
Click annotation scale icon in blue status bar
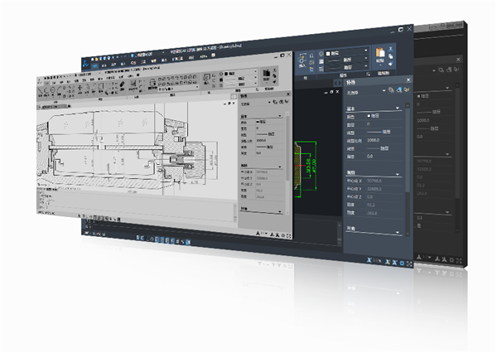tap(369, 260)
